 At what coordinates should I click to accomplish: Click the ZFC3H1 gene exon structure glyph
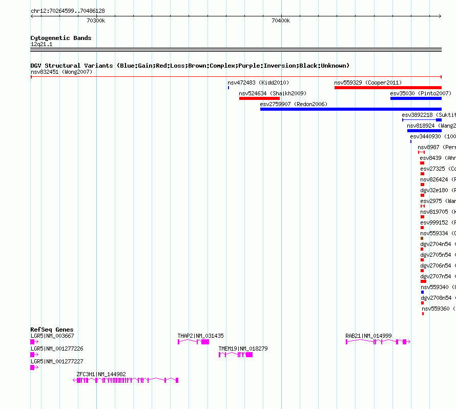(126, 380)
